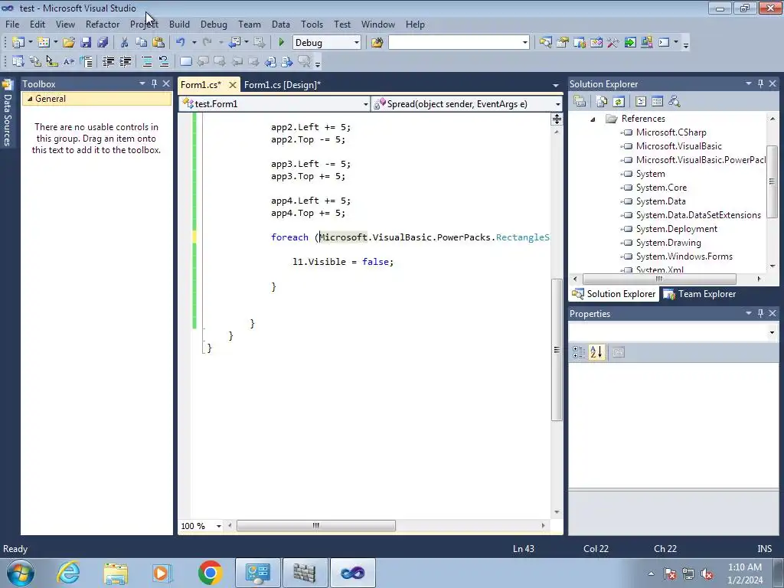Screen dimensions: 784x588
Task: Click the Alphabetical sort button in Properties
Action: (596, 352)
